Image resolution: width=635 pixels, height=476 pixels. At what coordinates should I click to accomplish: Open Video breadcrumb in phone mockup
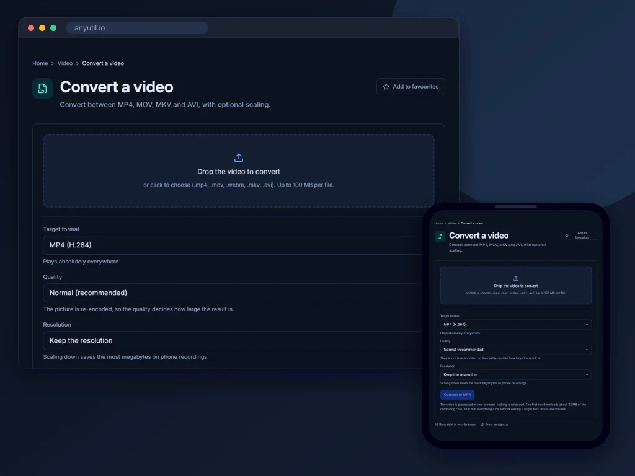451,223
